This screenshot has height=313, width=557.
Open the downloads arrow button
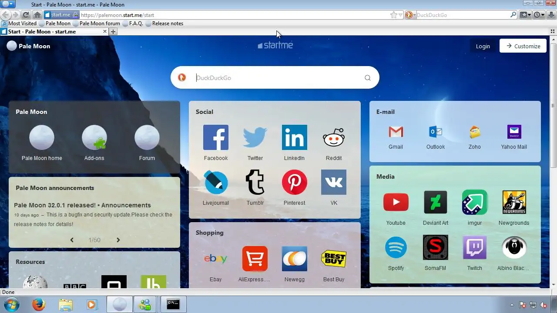point(551,15)
